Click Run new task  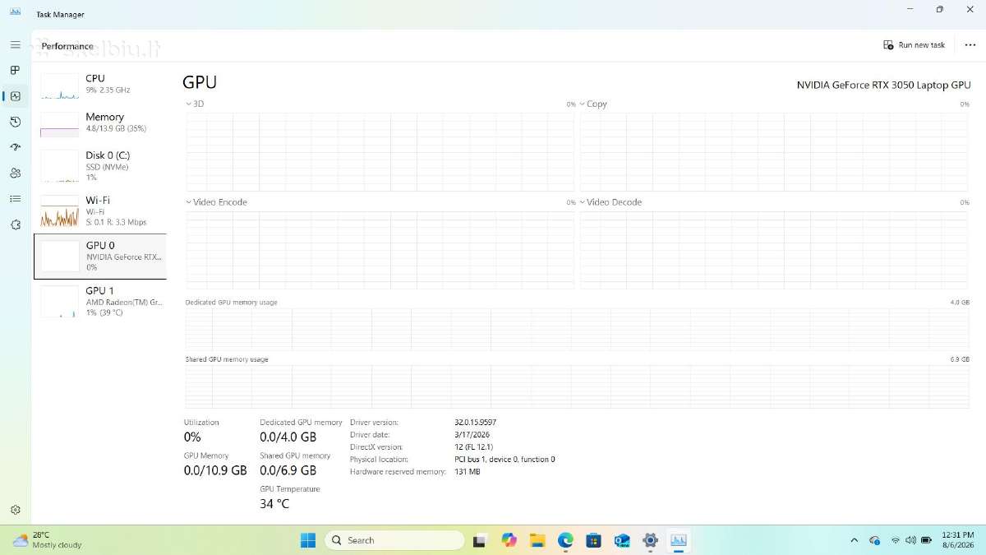point(914,45)
